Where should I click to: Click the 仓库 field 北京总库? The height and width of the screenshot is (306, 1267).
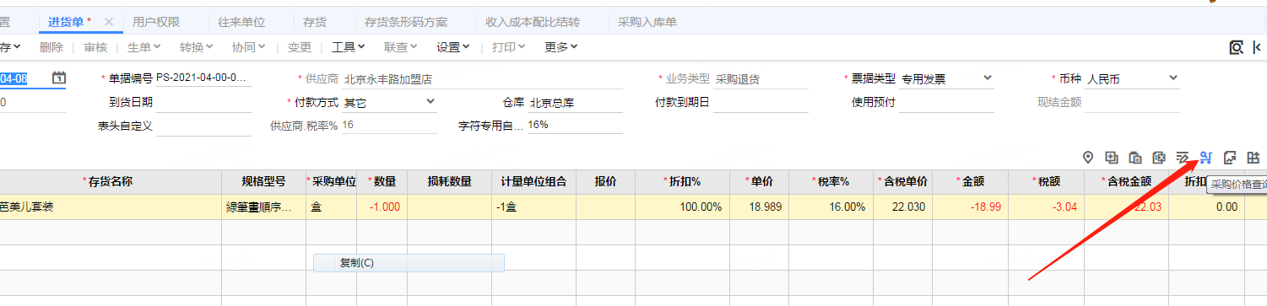[x=576, y=103]
